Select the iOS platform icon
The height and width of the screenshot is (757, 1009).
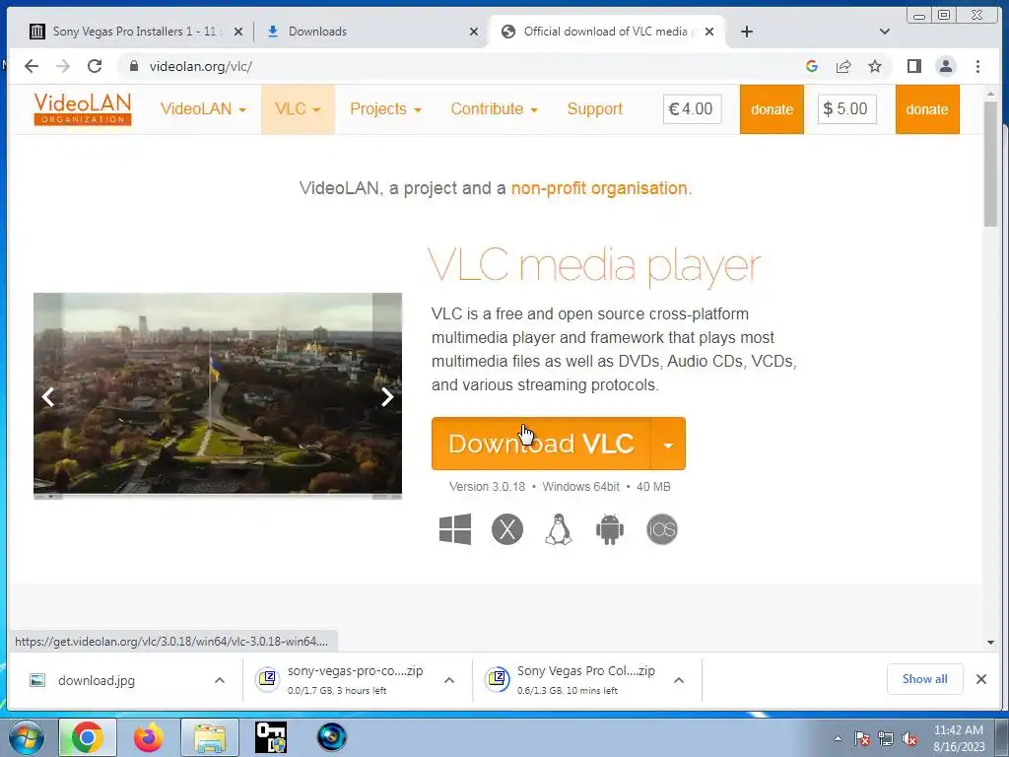pos(661,529)
